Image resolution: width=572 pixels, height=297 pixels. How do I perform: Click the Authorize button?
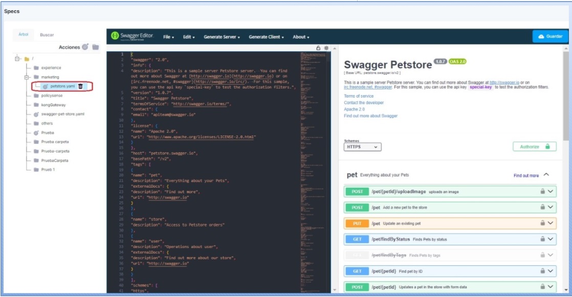coord(534,147)
